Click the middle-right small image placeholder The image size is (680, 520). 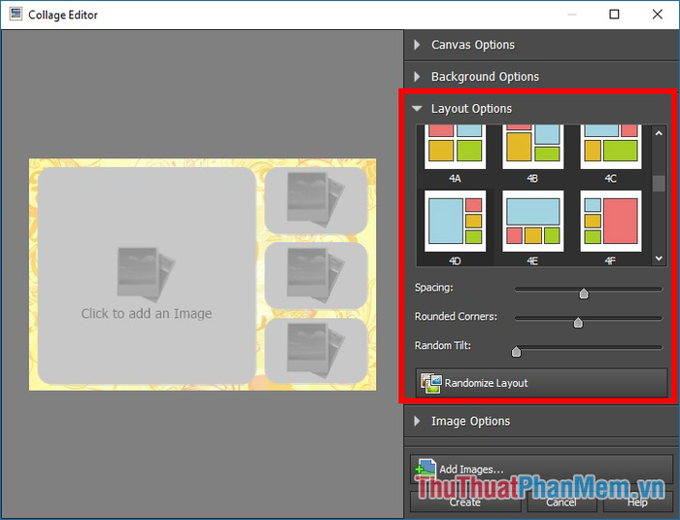tap(316, 276)
